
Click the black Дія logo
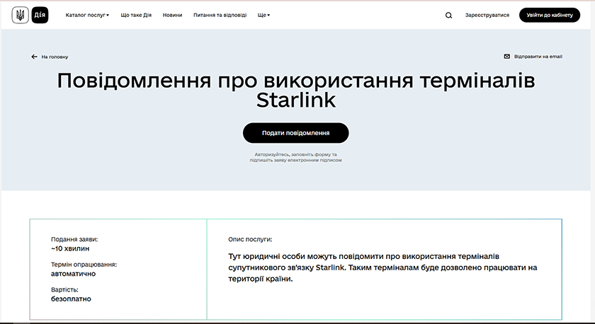click(x=40, y=15)
